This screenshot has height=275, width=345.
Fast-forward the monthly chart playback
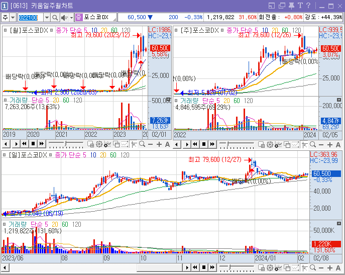tap(42, 144)
